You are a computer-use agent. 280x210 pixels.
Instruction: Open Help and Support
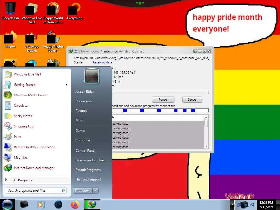[88, 179]
